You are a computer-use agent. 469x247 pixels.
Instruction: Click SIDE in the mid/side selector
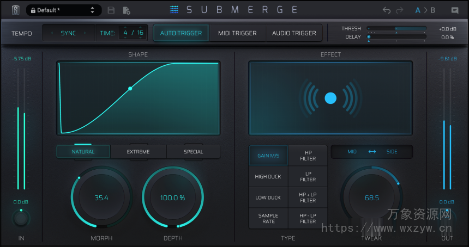[392, 152]
